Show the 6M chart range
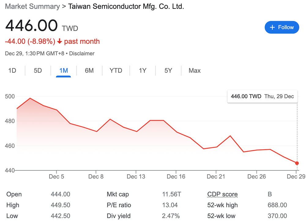This screenshot has height=223, width=306. click(x=89, y=71)
